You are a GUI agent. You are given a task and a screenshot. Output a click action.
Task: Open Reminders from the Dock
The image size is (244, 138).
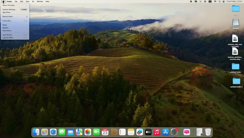click(x=122, y=132)
